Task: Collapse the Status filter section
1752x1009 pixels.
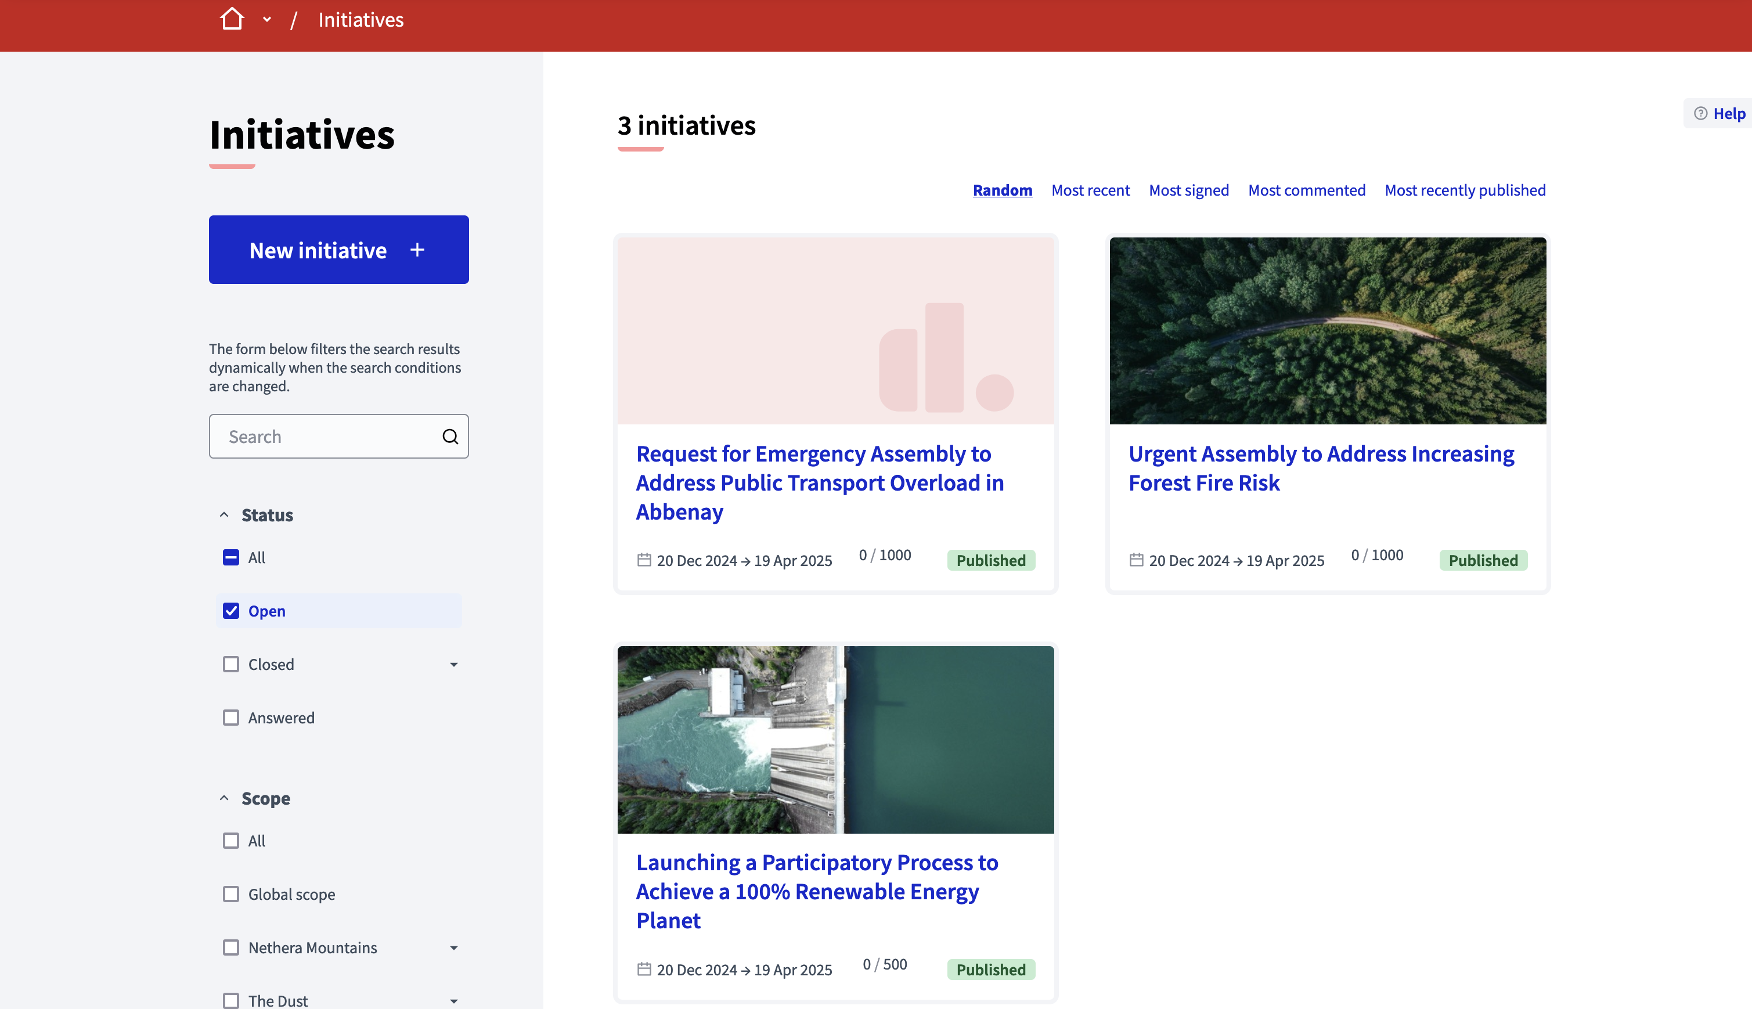Action: tap(223, 514)
